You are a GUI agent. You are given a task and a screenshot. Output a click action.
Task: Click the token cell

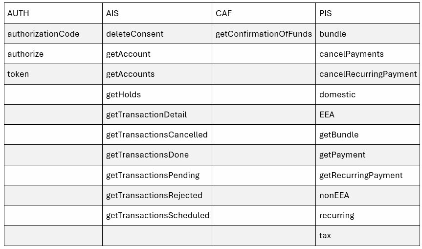point(53,74)
